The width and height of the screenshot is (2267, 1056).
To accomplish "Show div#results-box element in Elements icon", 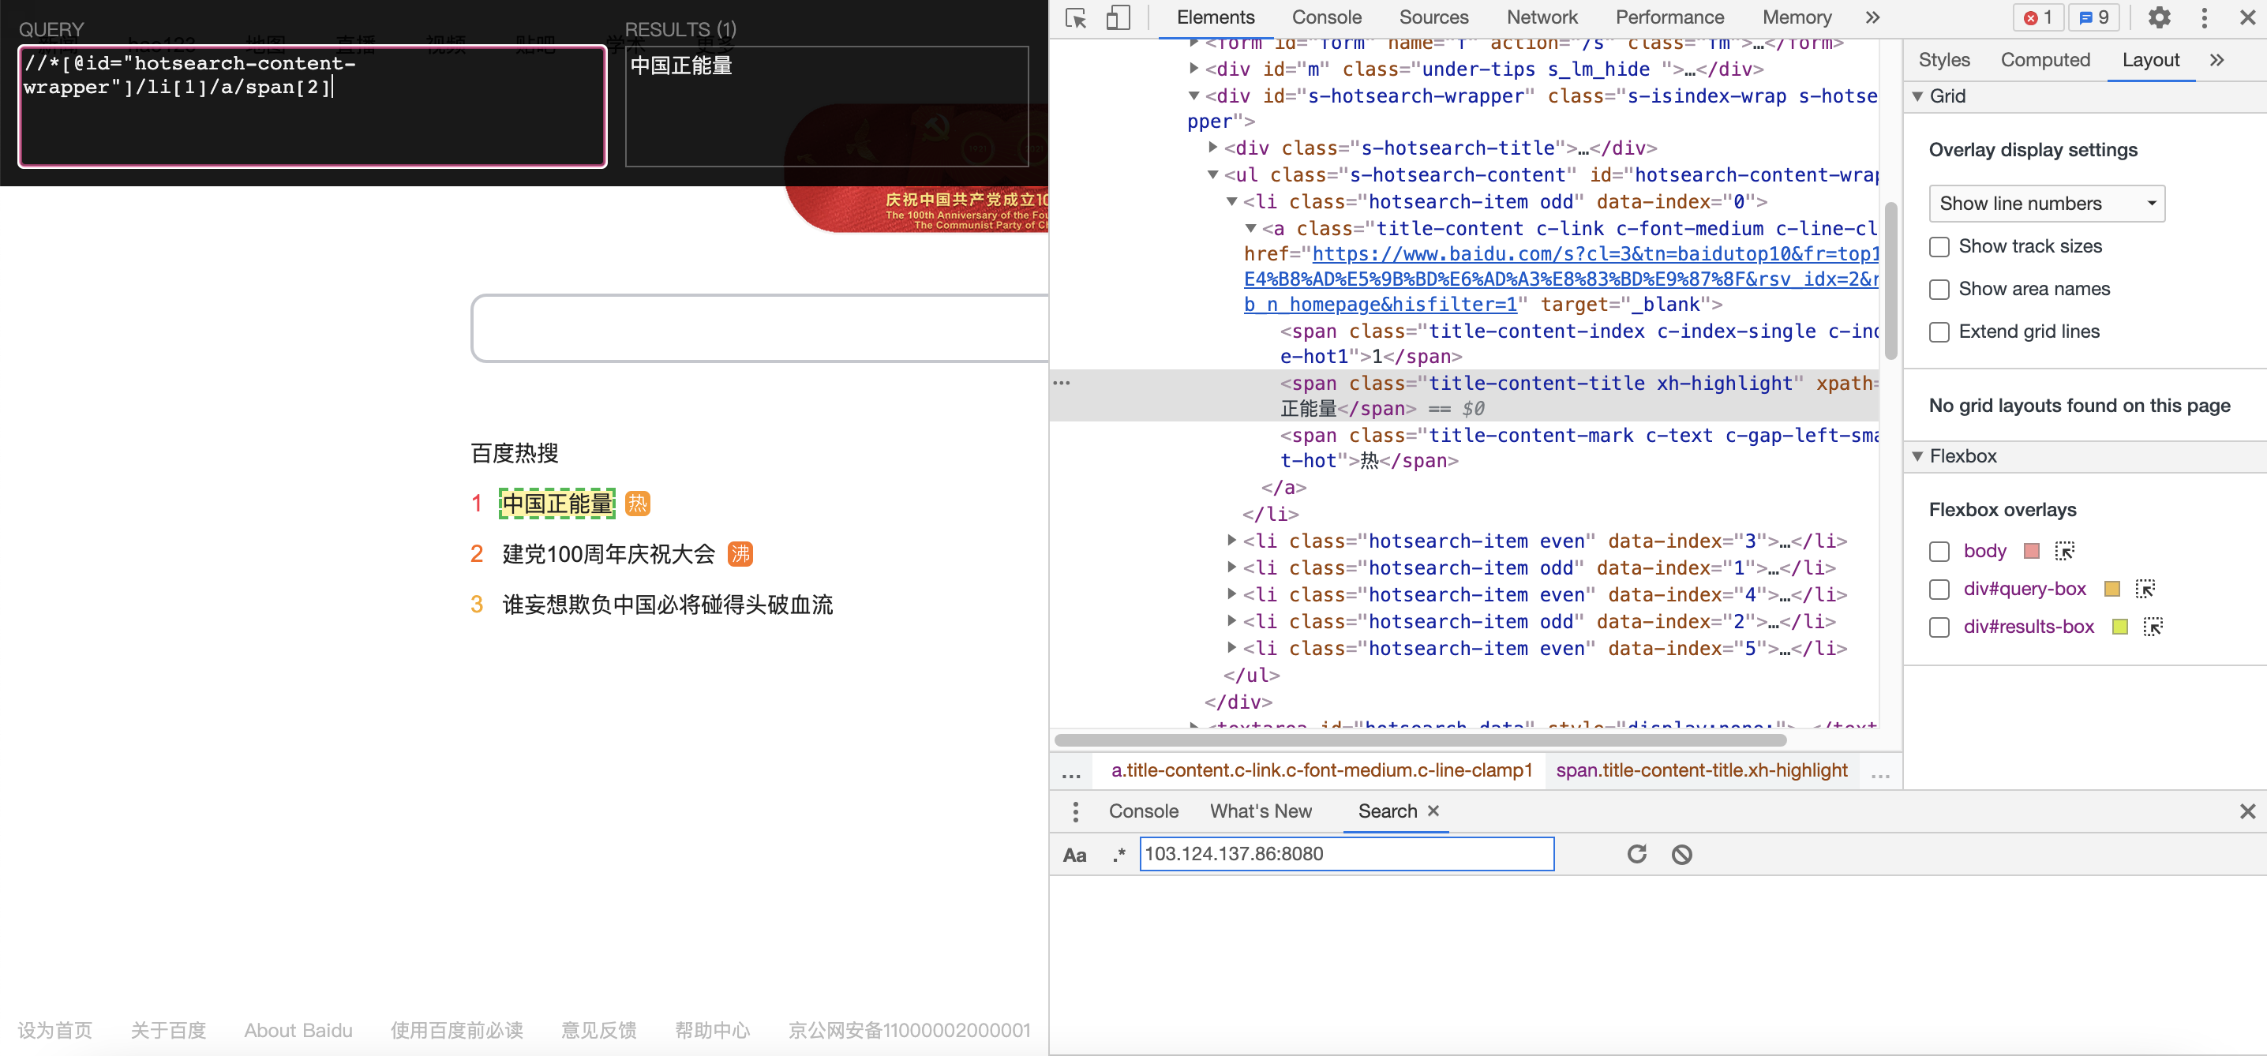I will pos(2153,627).
